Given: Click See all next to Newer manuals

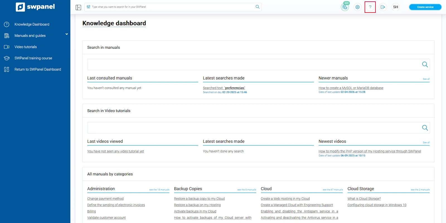Looking at the screenshot, I should click(x=426, y=79).
